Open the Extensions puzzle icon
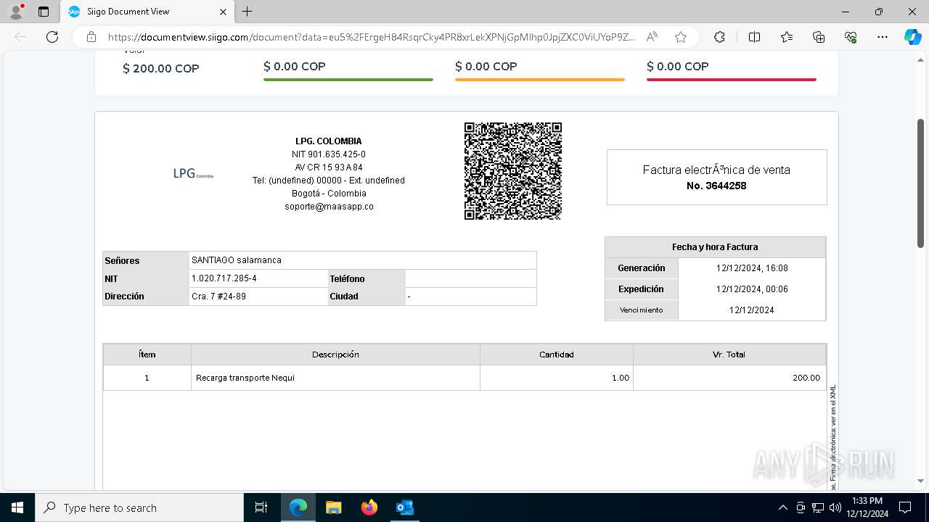Viewport: 929px width, 522px height. pyautogui.click(x=719, y=37)
